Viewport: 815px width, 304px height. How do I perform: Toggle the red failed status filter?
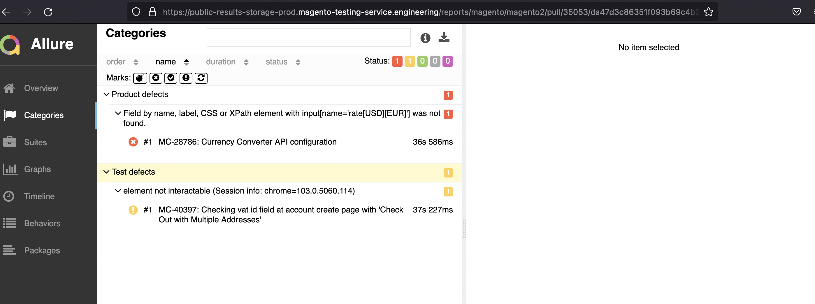[x=397, y=61]
